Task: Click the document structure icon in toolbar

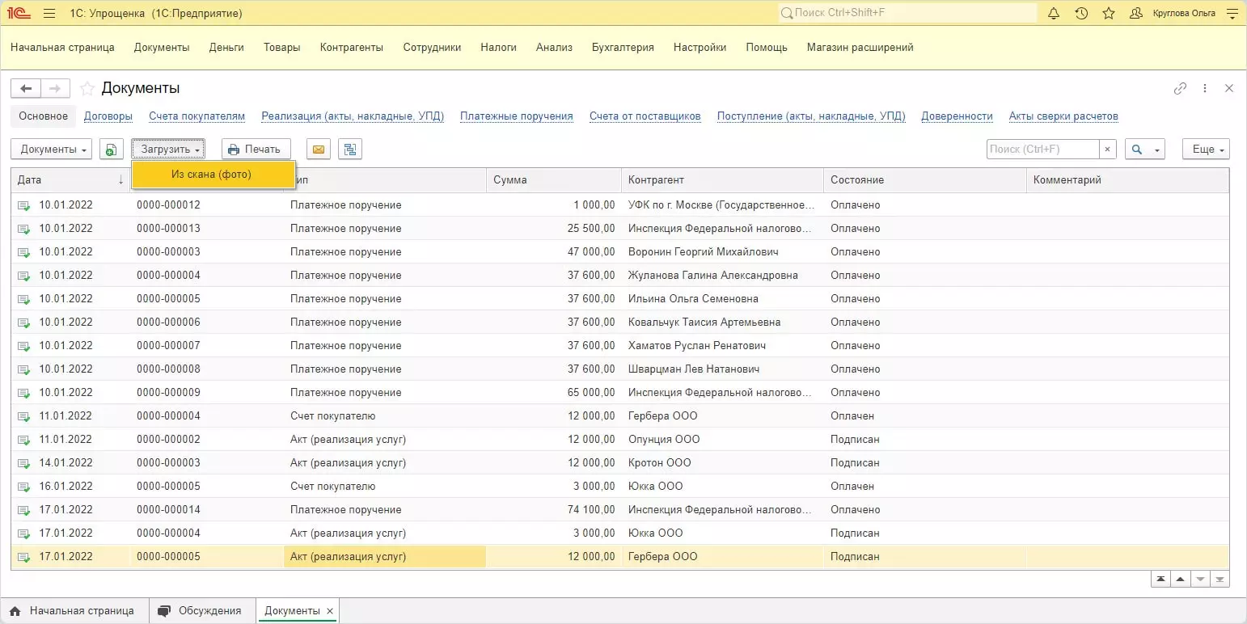Action: tap(350, 150)
